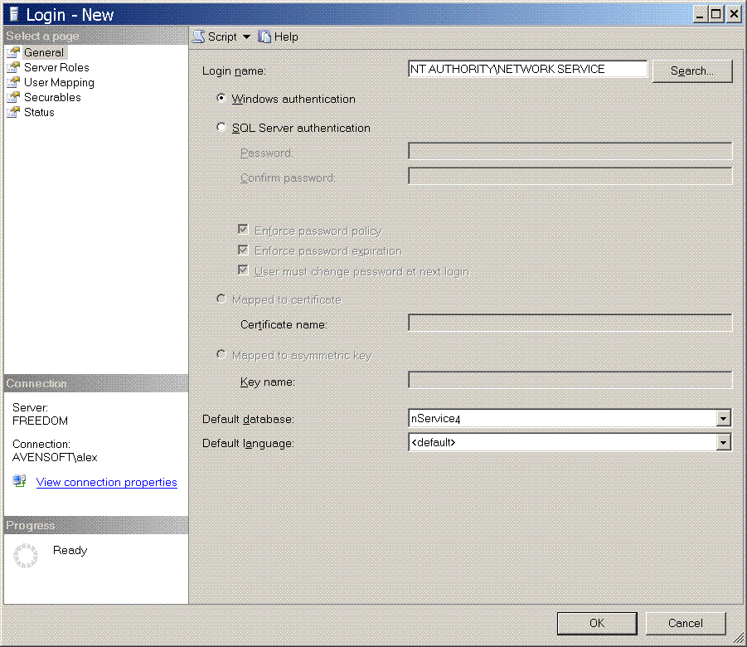Select SQL Server authentication radio button
747x647 pixels.
click(221, 127)
